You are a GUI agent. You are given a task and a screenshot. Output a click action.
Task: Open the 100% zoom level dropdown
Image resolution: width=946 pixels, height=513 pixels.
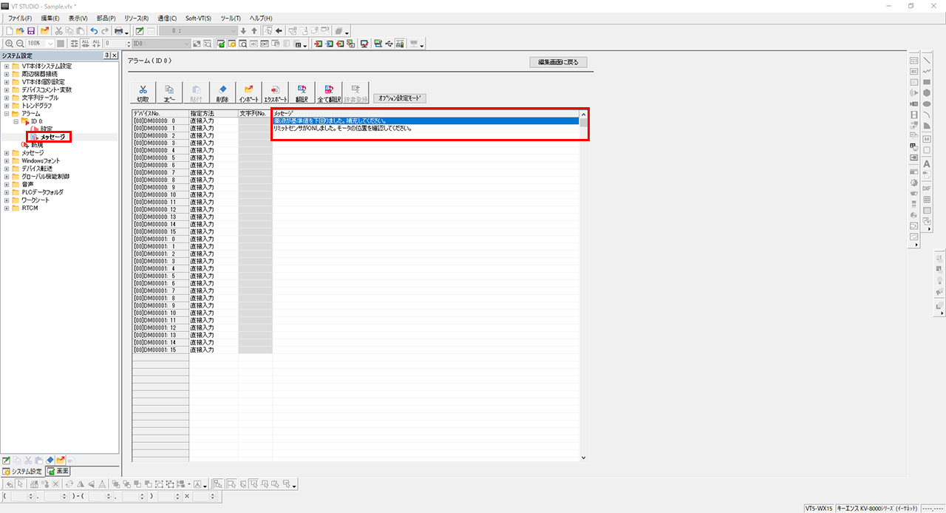(x=50, y=44)
